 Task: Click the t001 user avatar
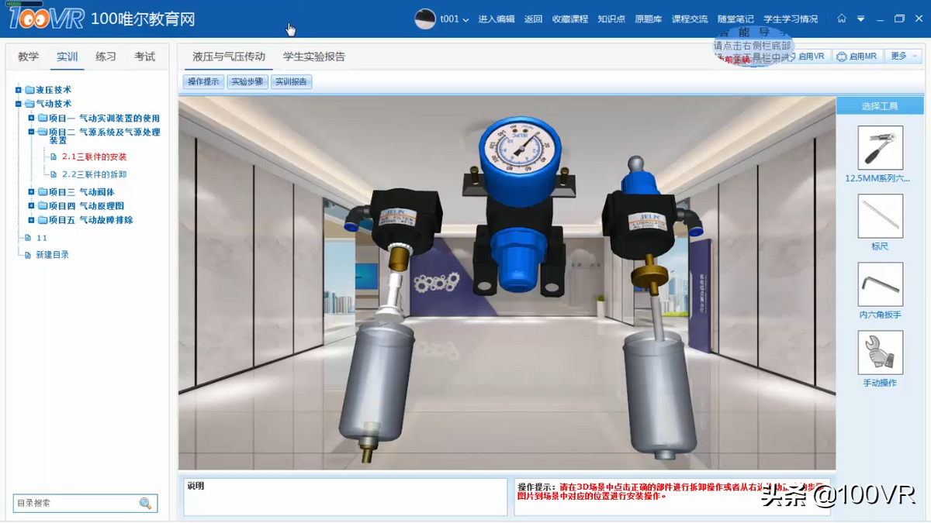click(x=425, y=19)
